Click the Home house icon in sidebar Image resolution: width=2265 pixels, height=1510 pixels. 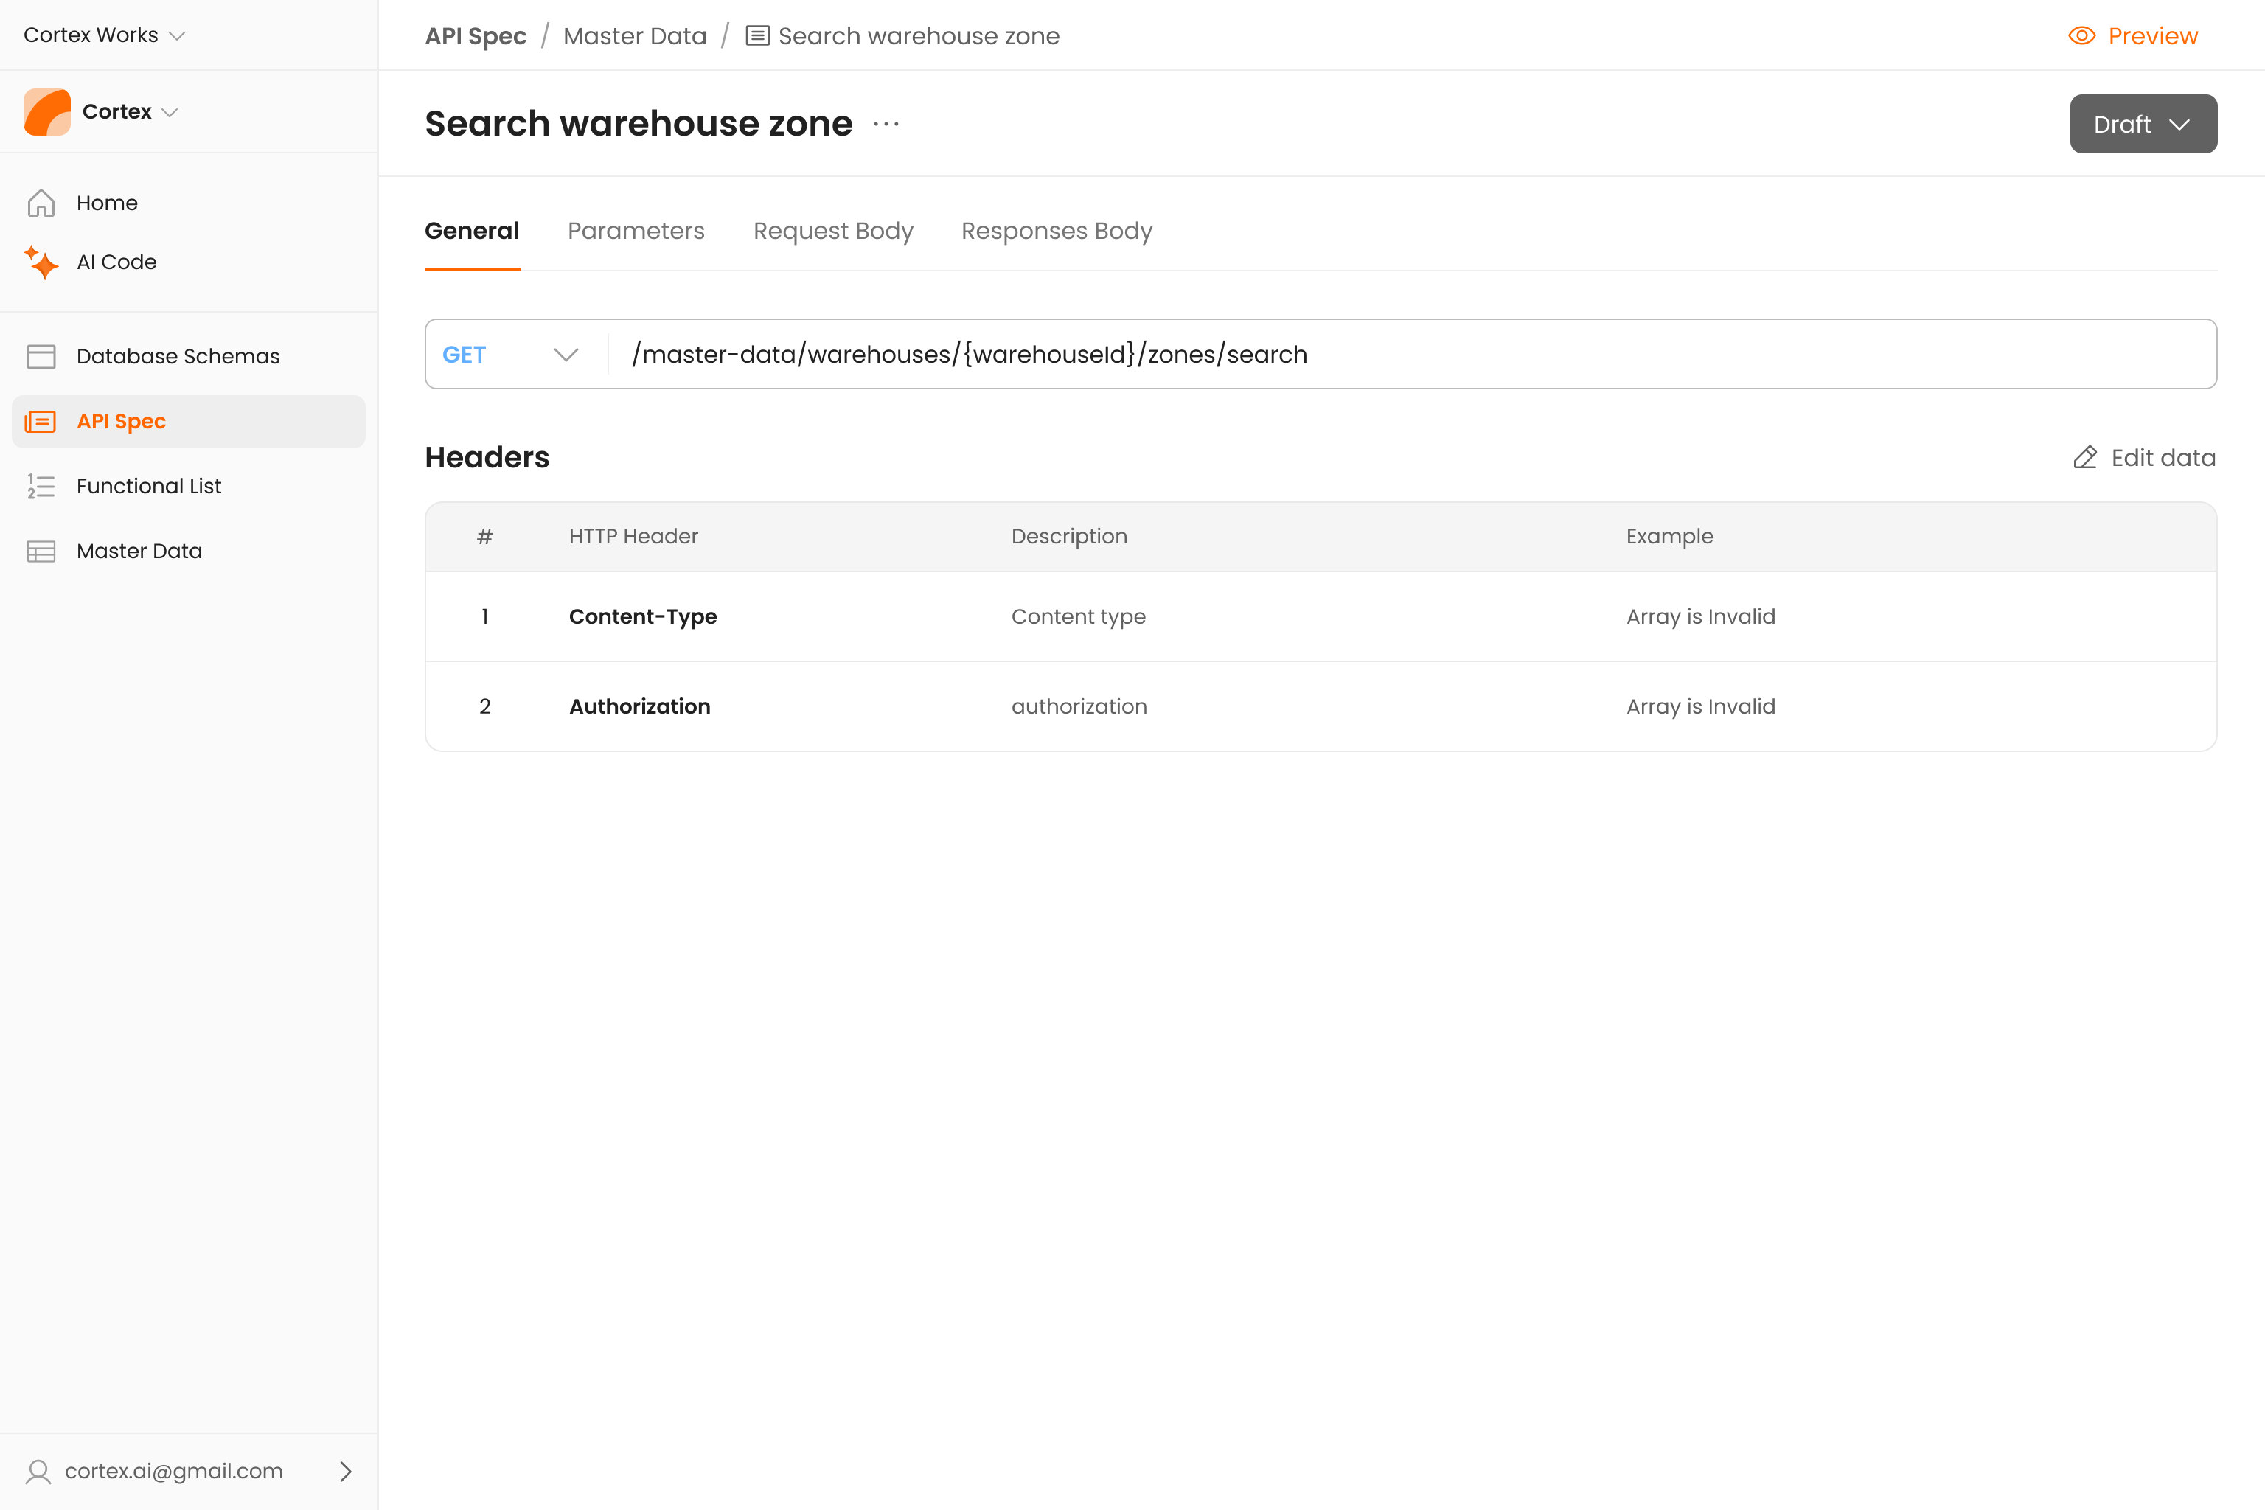point(41,203)
